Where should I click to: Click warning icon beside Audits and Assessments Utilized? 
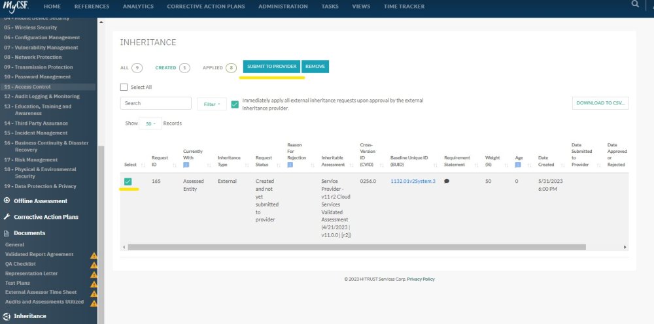94,303
